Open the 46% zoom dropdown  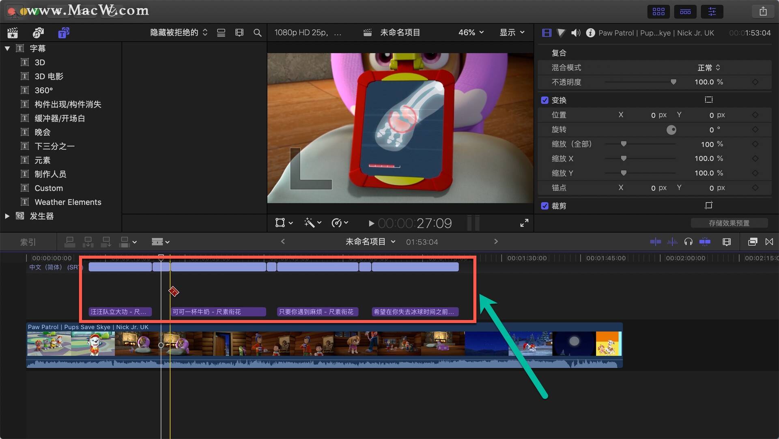471,32
